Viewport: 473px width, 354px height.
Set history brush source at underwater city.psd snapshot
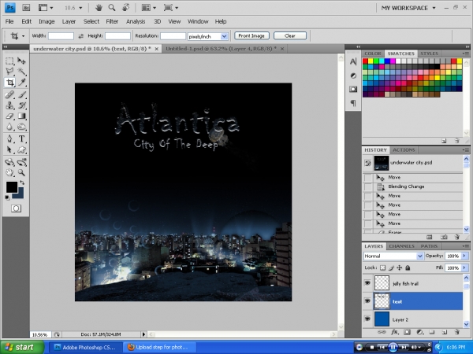[367, 163]
